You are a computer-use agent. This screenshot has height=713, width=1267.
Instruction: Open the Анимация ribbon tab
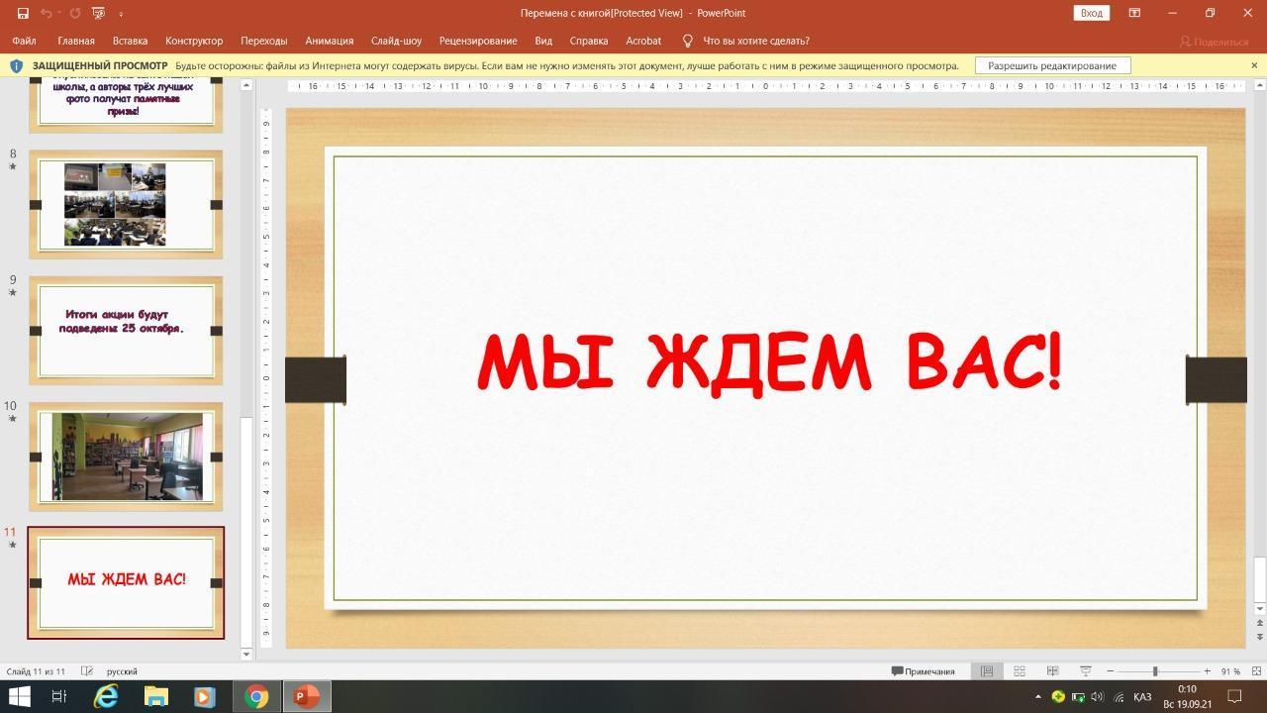pos(329,41)
